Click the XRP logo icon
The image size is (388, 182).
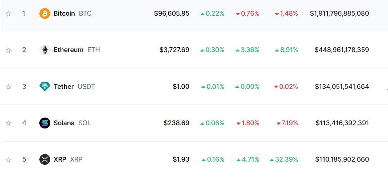[x=45, y=159]
